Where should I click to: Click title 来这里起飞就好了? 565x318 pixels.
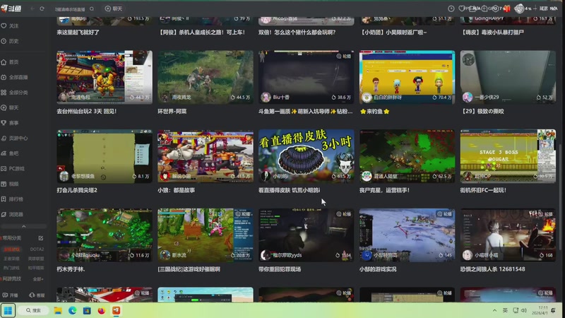[x=78, y=33]
